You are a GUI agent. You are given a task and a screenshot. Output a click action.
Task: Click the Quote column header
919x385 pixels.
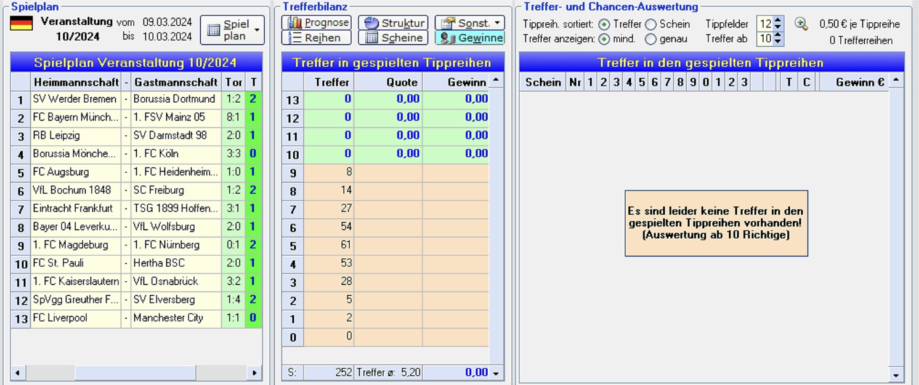[388, 82]
